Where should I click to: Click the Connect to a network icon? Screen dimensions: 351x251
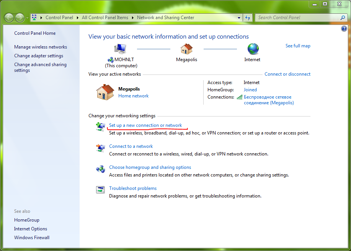point(100,148)
